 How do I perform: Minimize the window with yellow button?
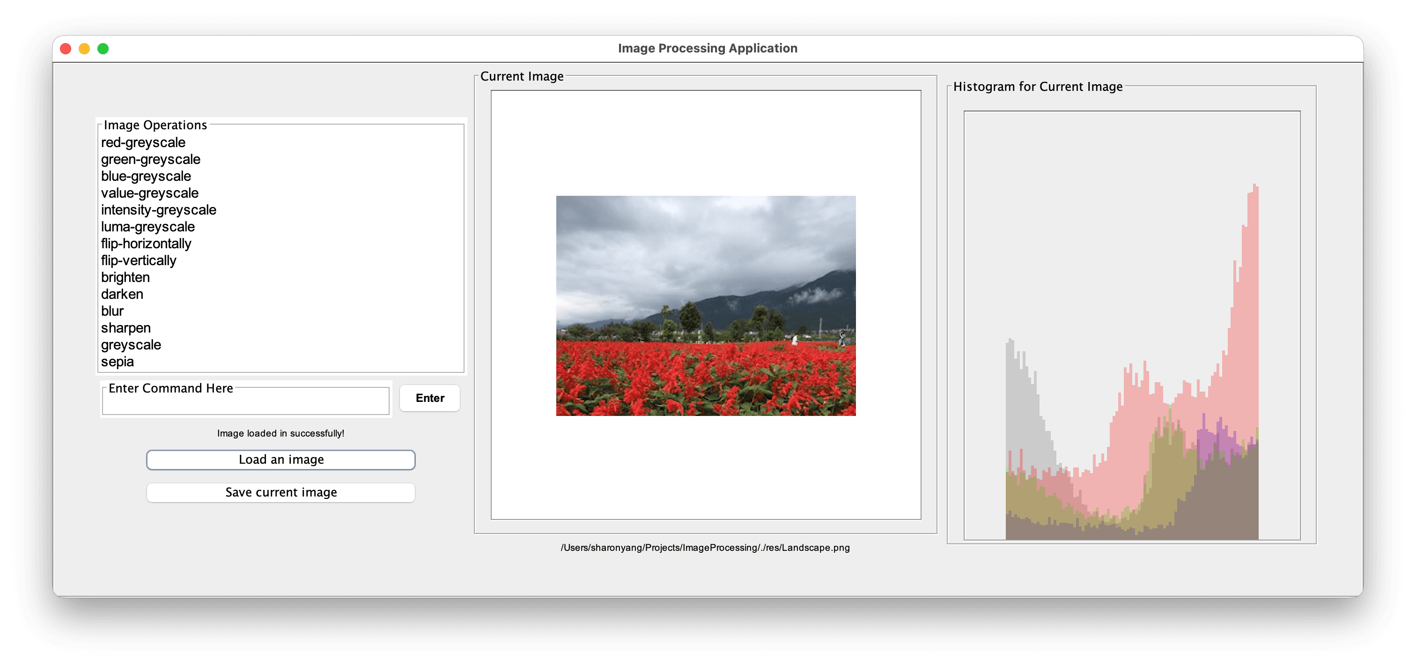point(84,49)
